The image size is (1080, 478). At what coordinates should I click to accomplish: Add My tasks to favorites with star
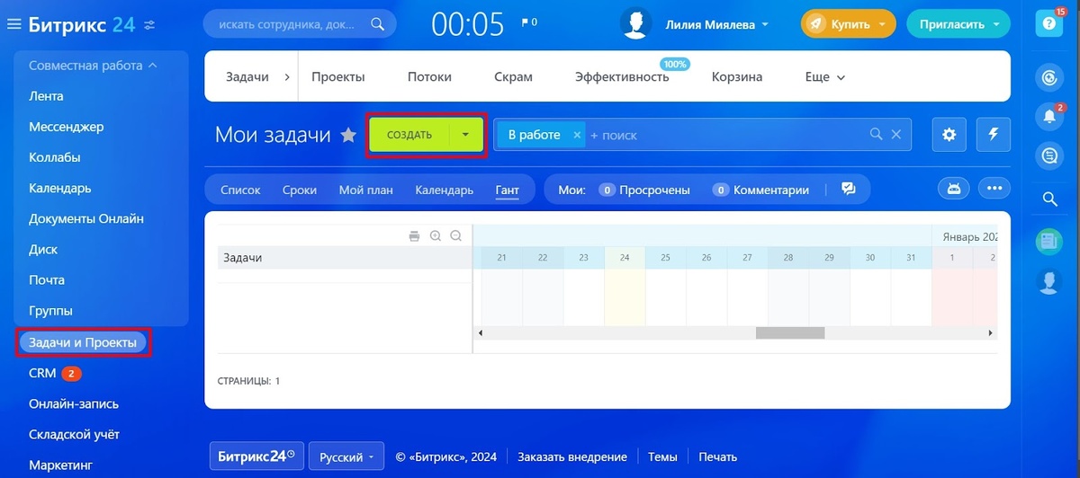tap(348, 136)
